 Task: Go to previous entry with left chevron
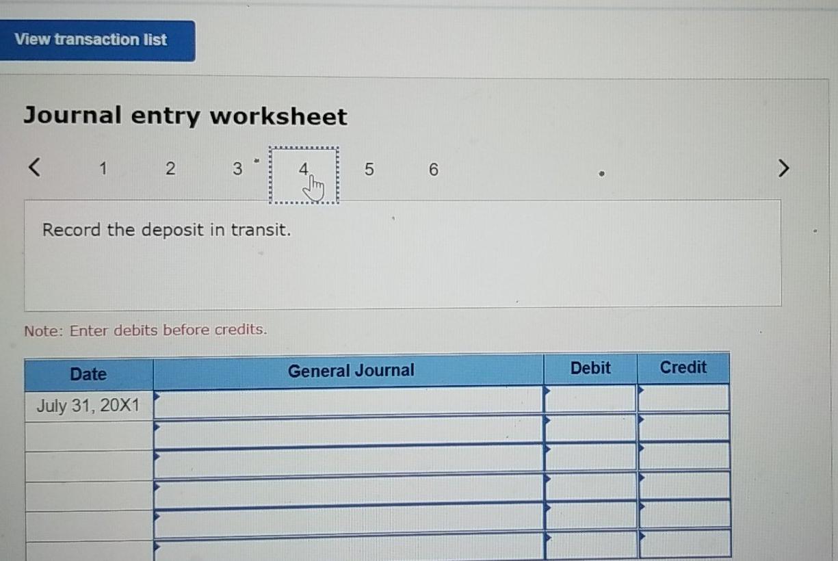pyautogui.click(x=36, y=167)
